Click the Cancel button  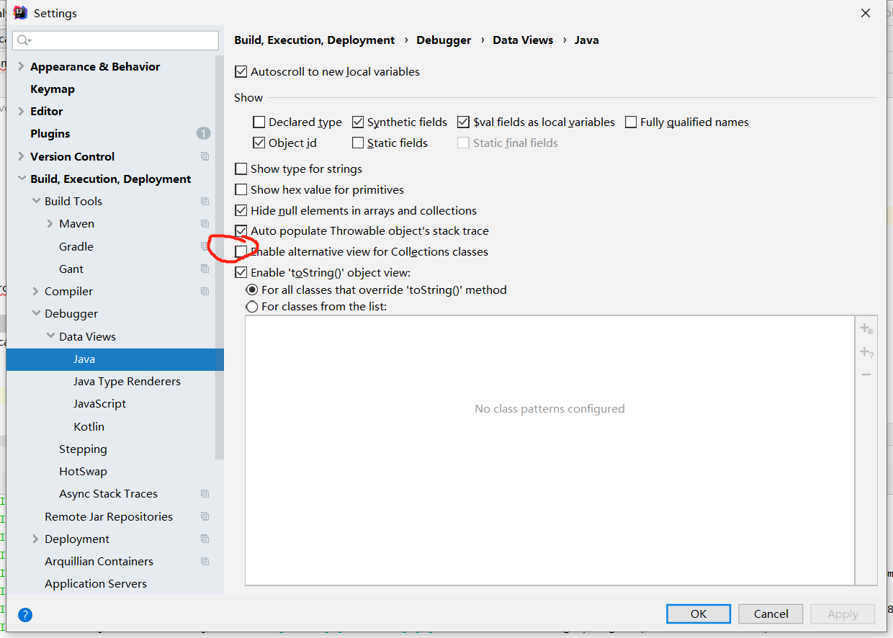[x=771, y=614]
